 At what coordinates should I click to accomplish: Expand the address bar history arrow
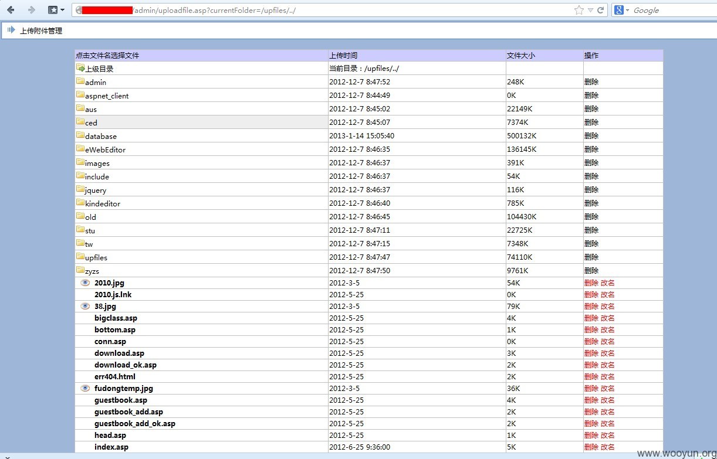pos(591,10)
